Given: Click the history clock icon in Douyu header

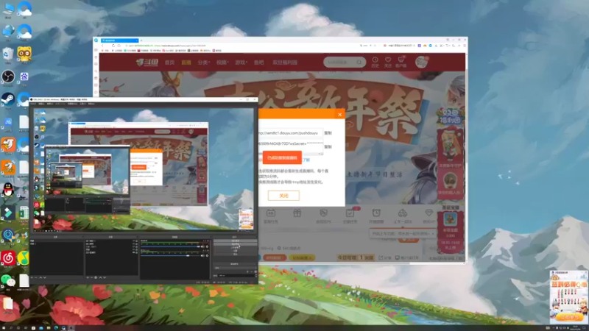Looking at the screenshot, I should [375, 60].
